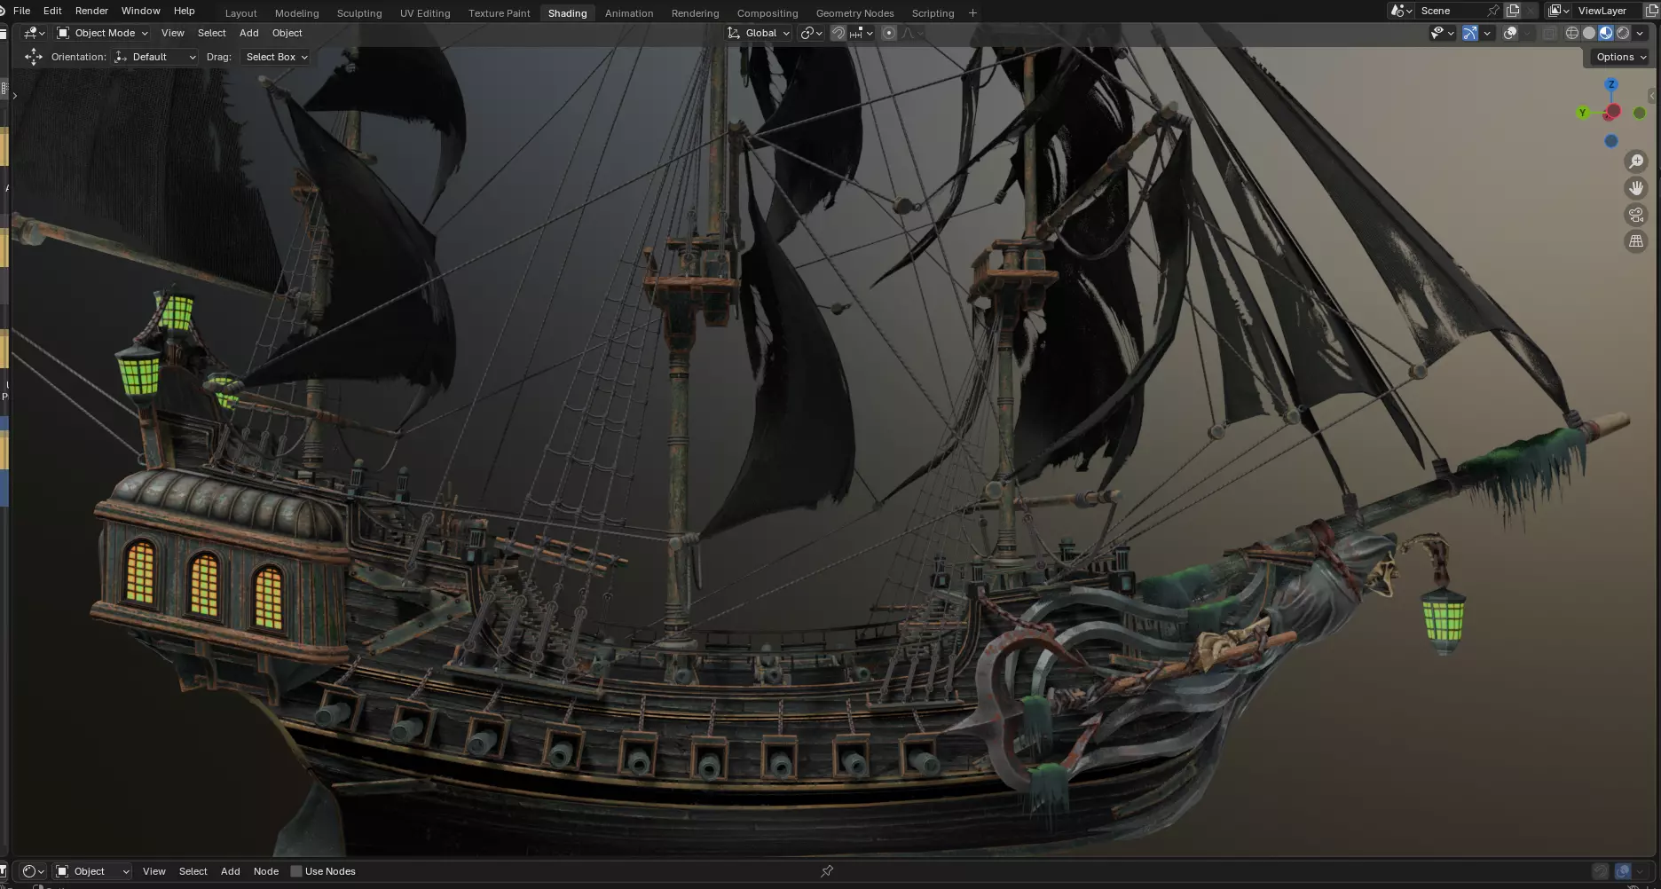Toggle viewport overlays

pyautogui.click(x=1510, y=33)
